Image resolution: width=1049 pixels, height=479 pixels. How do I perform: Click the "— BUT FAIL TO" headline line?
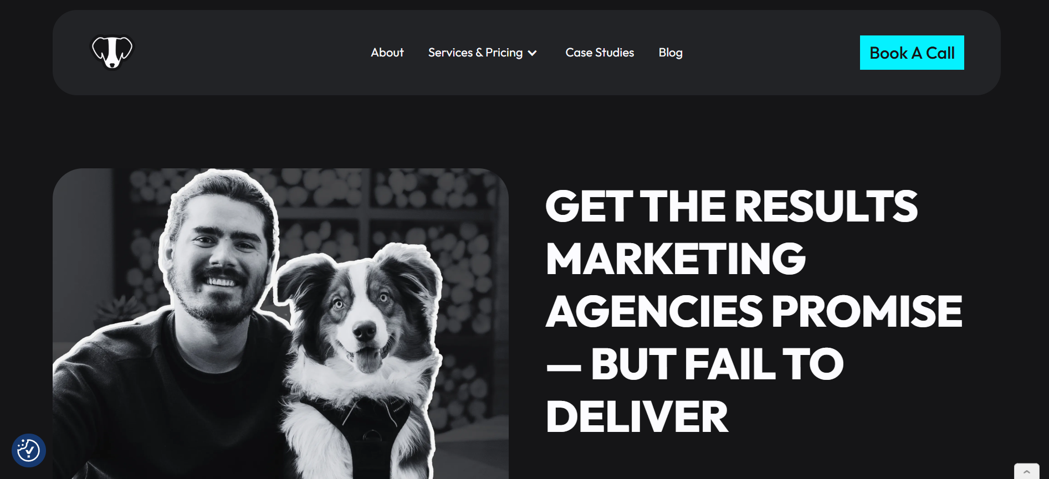tap(695, 364)
